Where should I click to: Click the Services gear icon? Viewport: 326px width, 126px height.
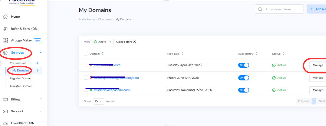point(5,53)
